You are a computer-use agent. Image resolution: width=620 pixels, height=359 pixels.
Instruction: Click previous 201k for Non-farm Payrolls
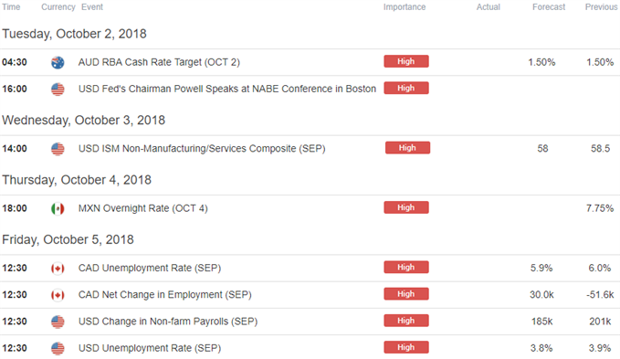[x=600, y=322]
